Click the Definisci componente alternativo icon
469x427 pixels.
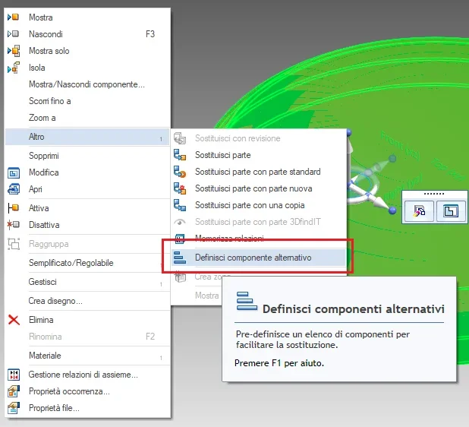tap(180, 258)
